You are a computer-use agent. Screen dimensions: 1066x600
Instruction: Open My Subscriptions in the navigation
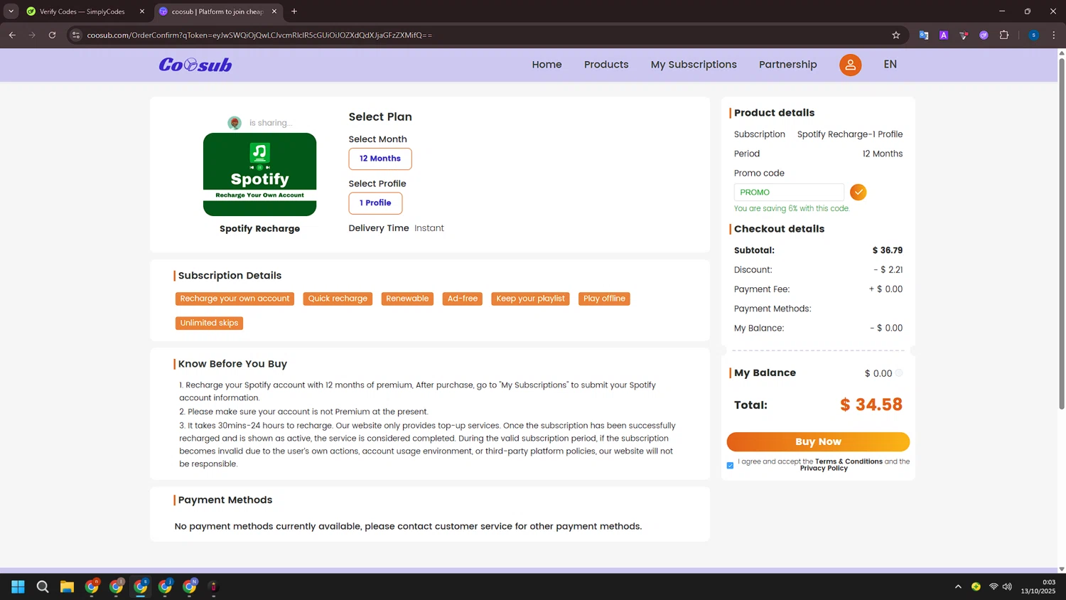click(694, 65)
